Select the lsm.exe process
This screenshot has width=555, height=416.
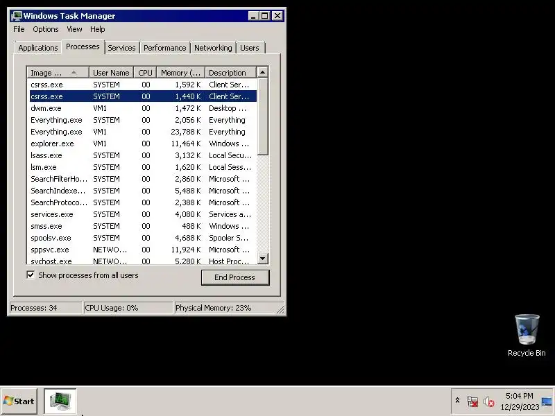[143, 167]
